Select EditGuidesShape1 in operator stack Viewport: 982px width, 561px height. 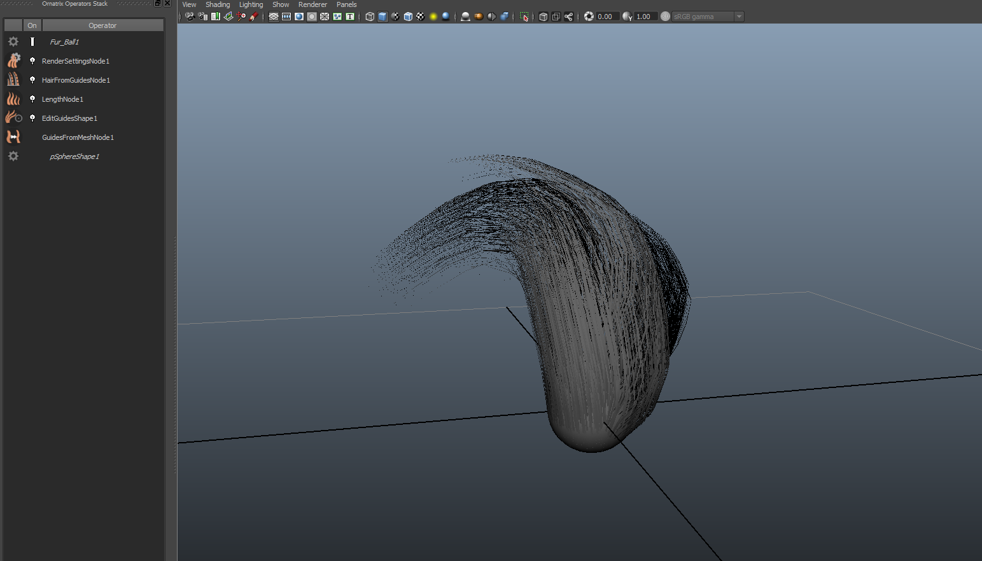point(69,118)
